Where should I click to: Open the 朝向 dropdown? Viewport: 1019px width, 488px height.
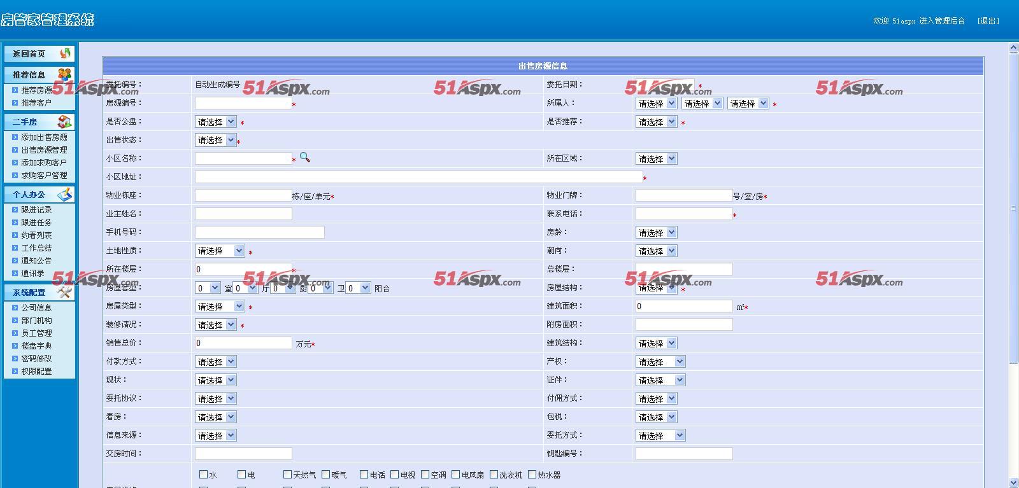[x=657, y=251]
